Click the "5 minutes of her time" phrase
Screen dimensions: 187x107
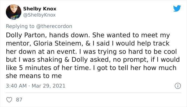pyautogui.click(x=54, y=68)
